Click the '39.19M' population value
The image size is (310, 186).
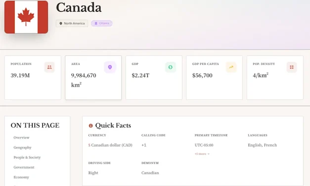(20, 75)
